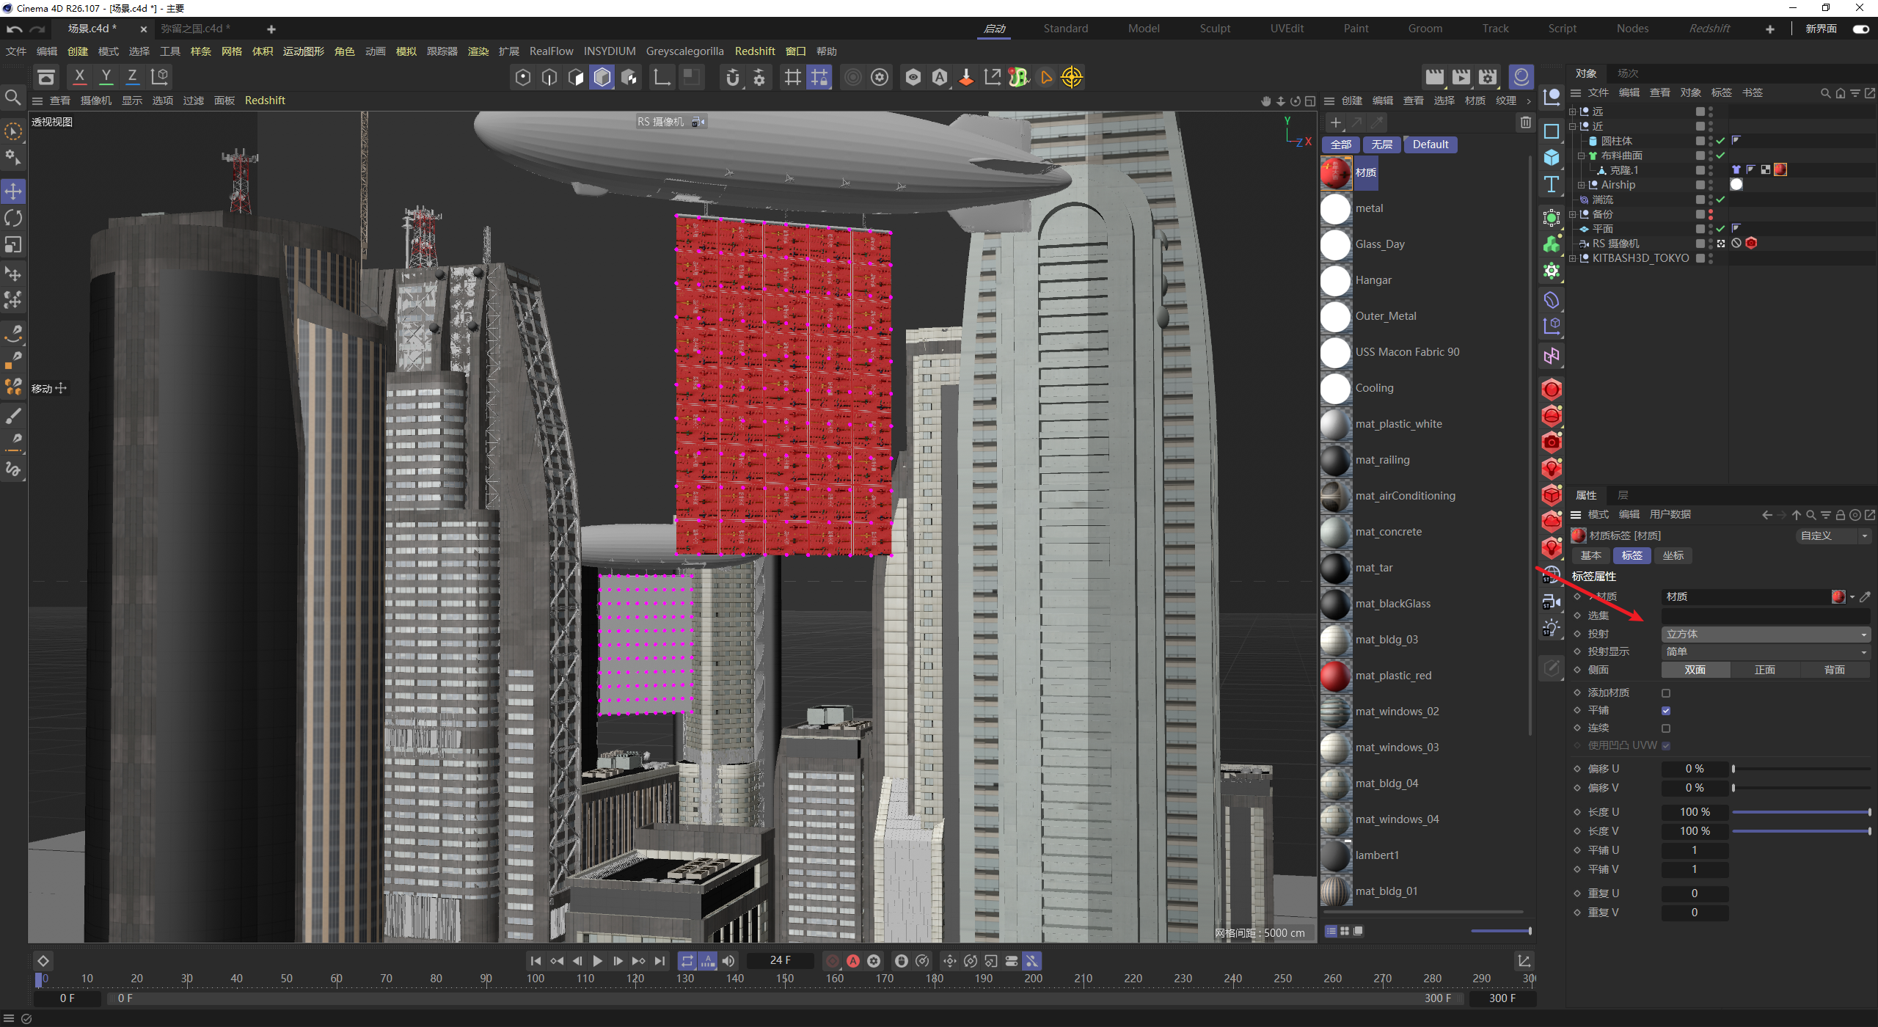This screenshot has height=1027, width=1878.
Task: Click the trash icon in material manager
Action: tap(1526, 123)
